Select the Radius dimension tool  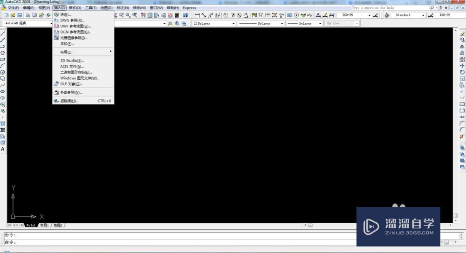click(x=226, y=15)
